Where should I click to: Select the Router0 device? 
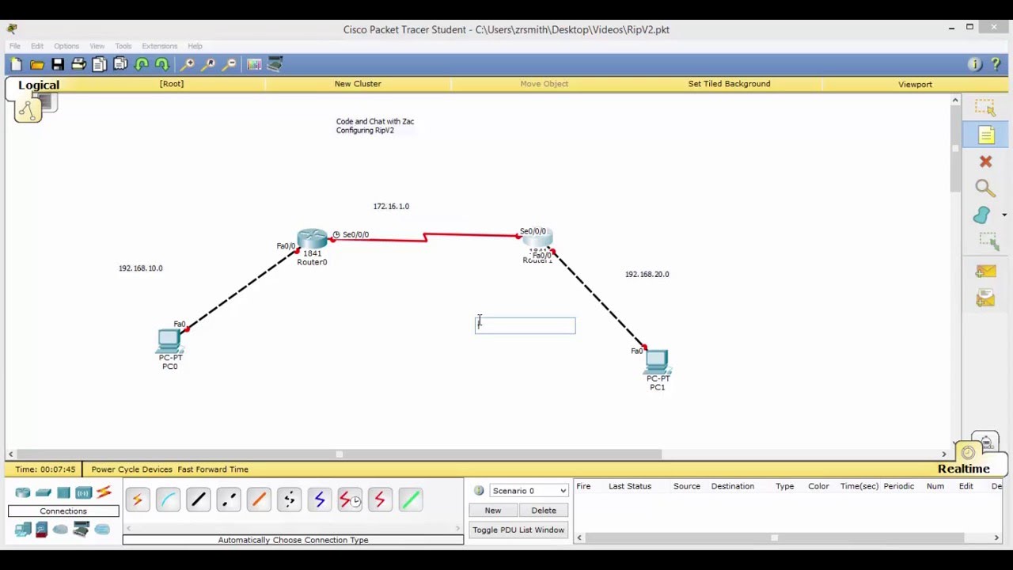pos(312,239)
